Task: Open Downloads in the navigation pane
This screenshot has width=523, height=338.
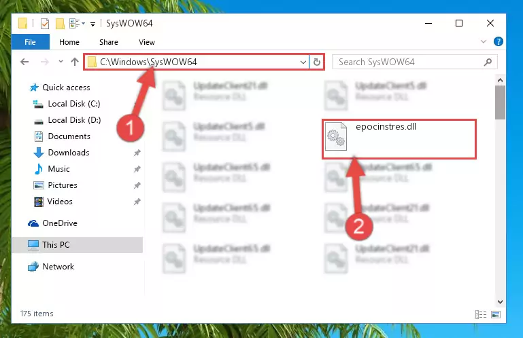Action: pyautogui.click(x=69, y=153)
